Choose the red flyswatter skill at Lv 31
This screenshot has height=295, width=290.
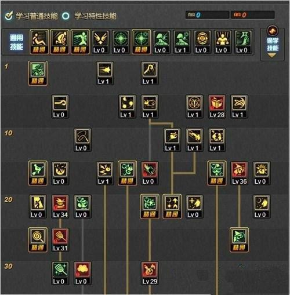[x=60, y=240]
